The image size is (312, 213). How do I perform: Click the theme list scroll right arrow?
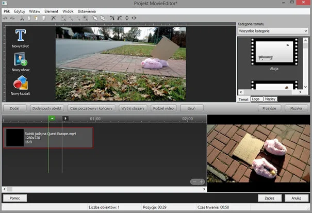[300, 92]
